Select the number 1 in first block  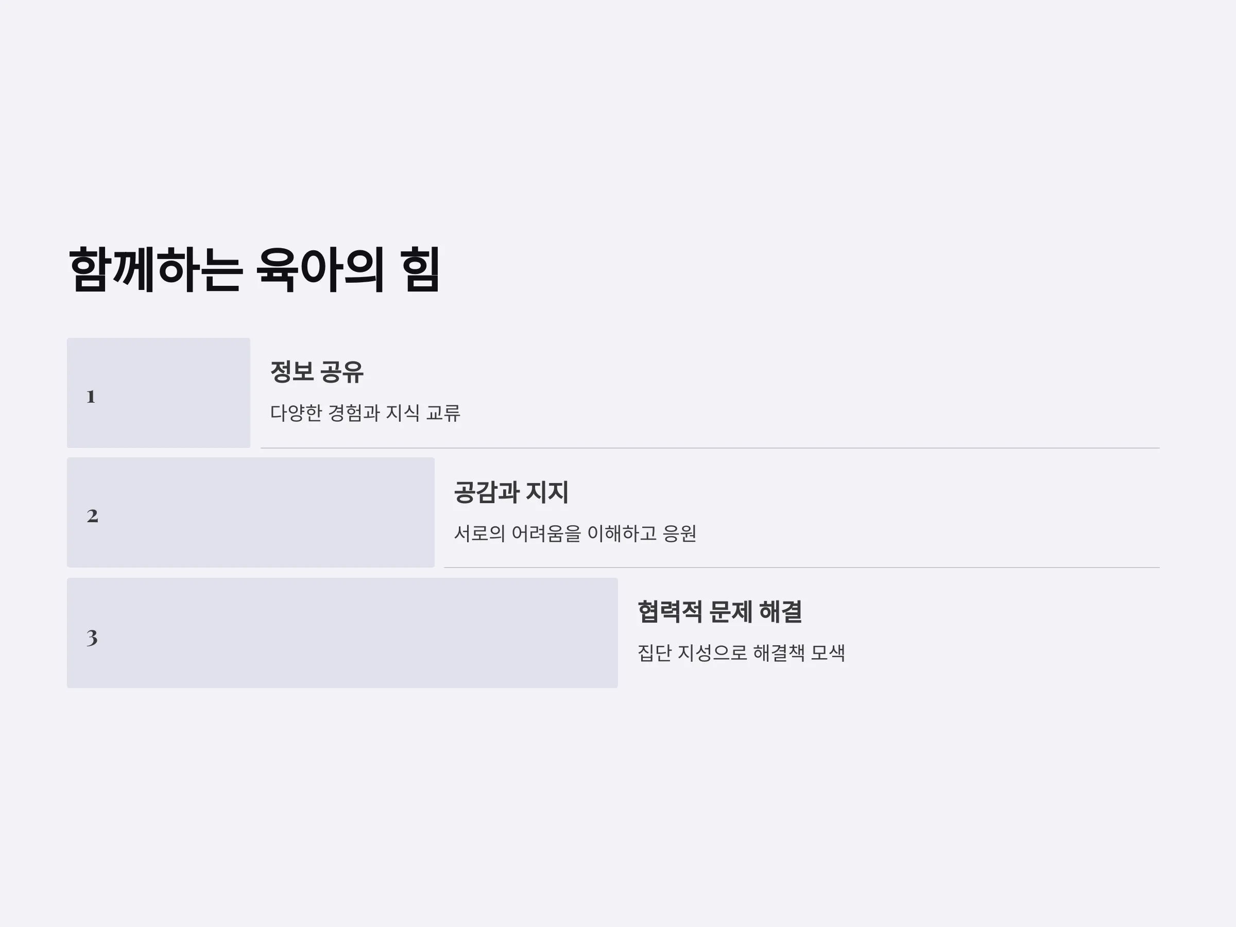point(91,397)
